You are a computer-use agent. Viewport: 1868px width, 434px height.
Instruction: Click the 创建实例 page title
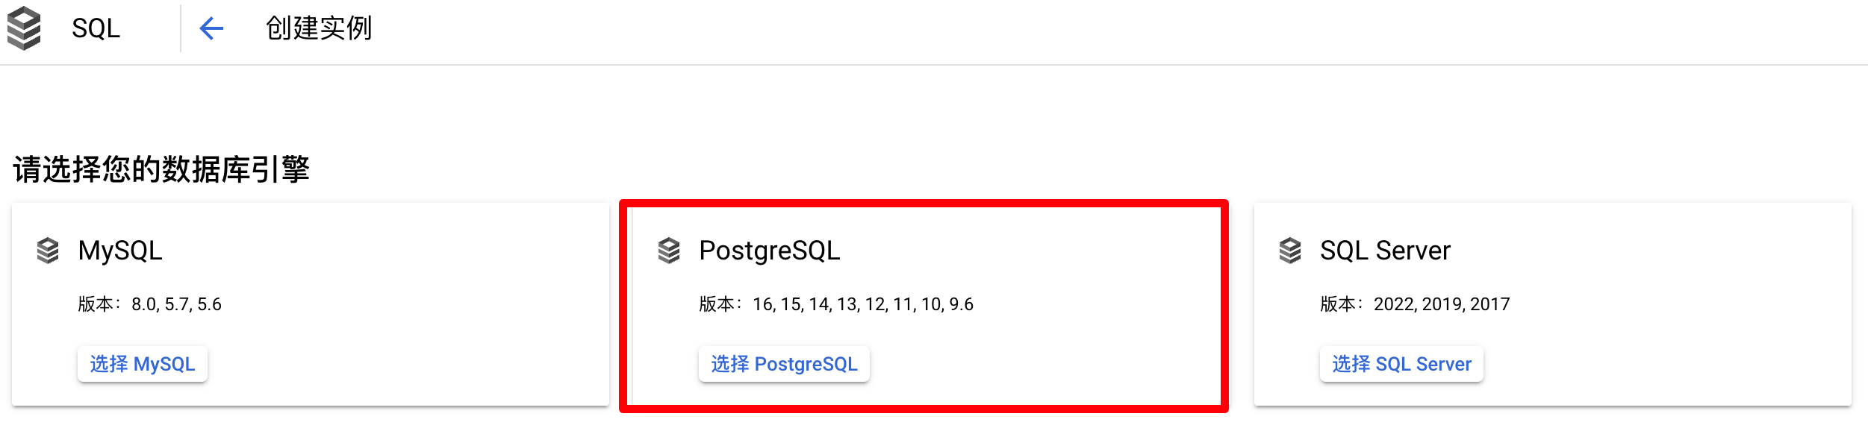tap(319, 28)
